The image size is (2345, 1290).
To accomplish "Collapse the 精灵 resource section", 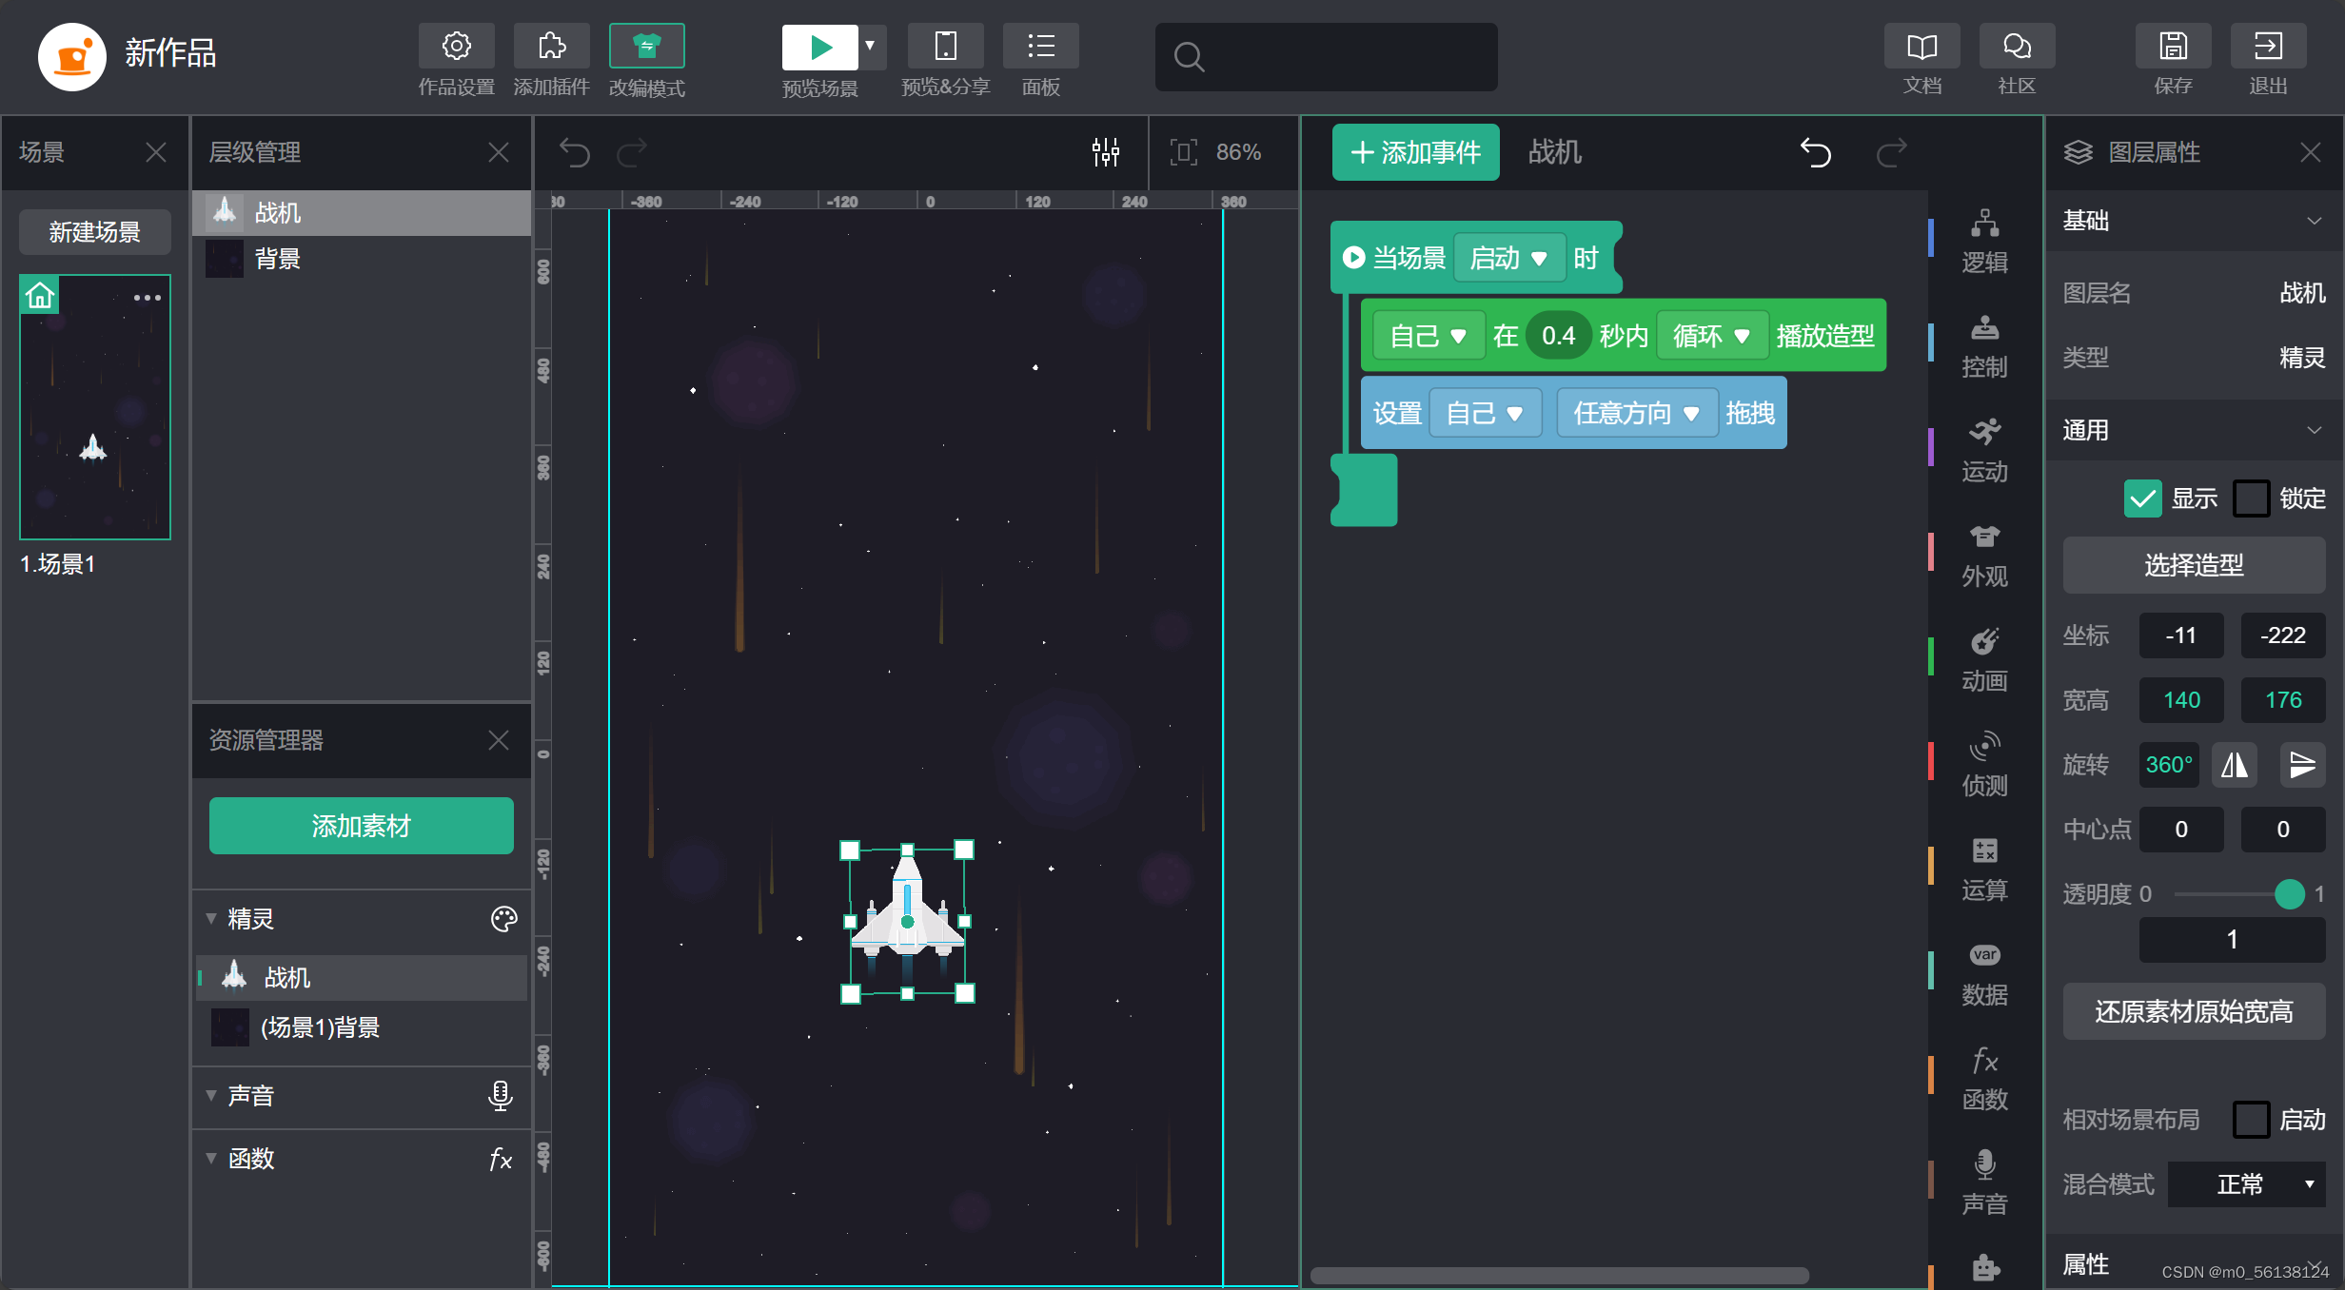I will 211,919.
